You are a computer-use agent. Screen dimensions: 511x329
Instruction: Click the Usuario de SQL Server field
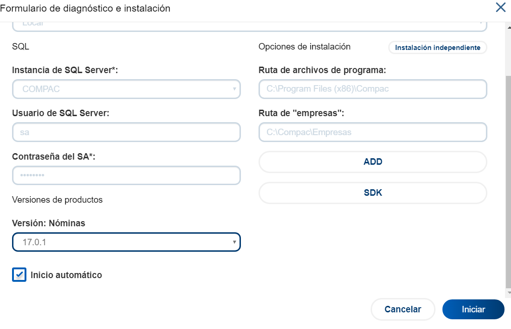pos(126,132)
